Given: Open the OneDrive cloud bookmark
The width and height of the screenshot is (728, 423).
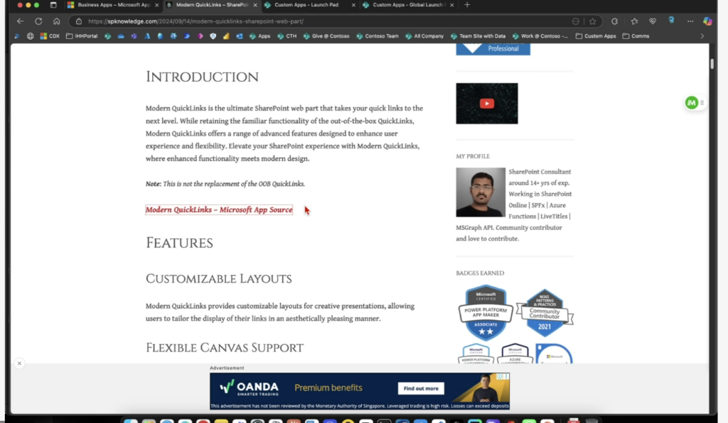Looking at the screenshot, I should pyautogui.click(x=121, y=36).
